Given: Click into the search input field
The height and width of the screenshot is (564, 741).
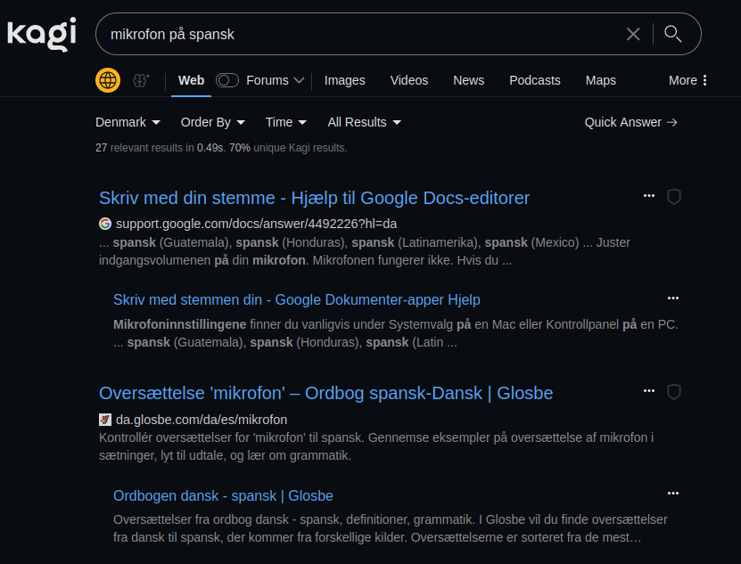Looking at the screenshot, I should point(357,34).
